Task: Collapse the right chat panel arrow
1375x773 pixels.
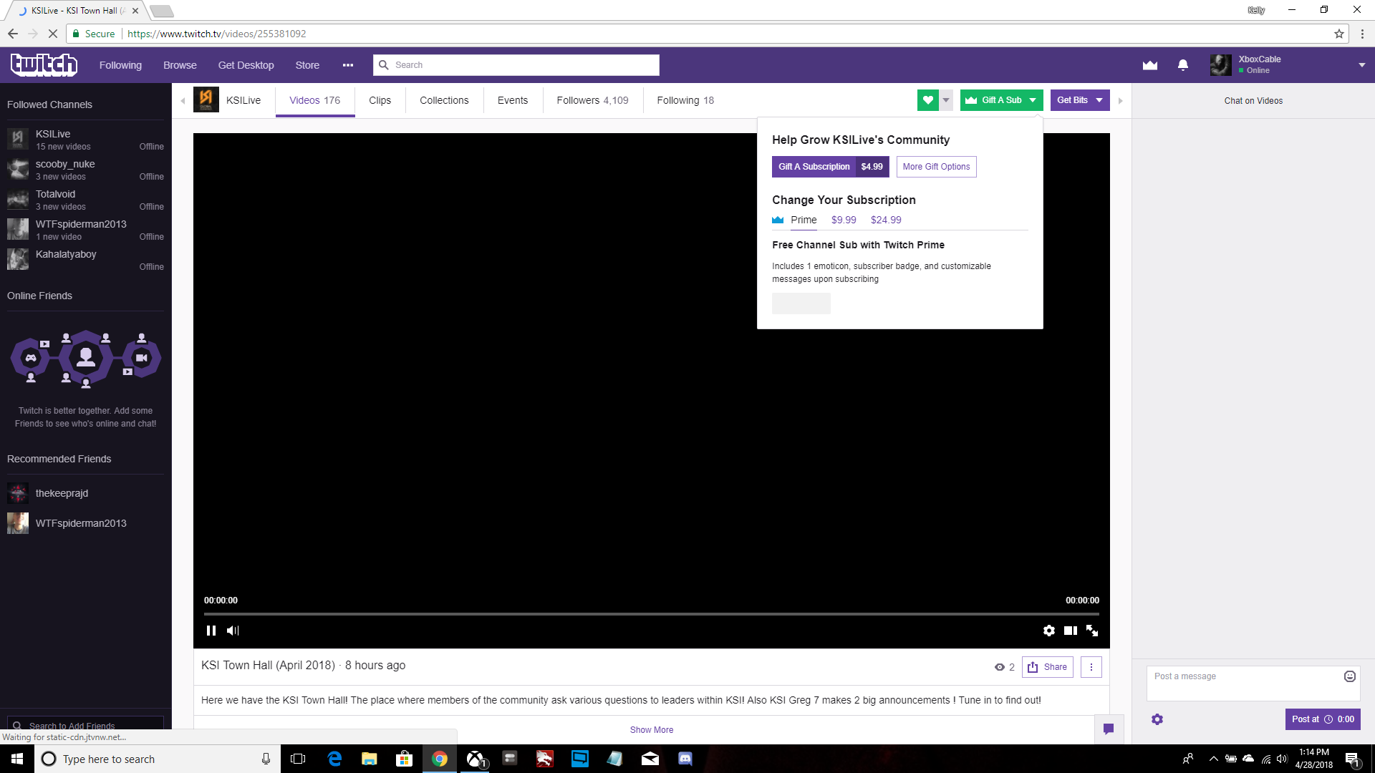Action: [1121, 101]
